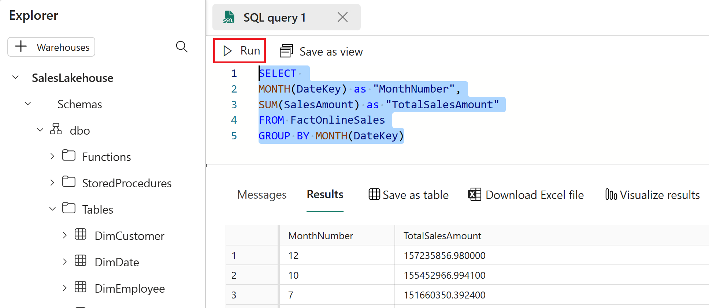Viewport: 709px width, 308px height.
Task: Select the SQL query 1 tab title
Action: point(274,18)
